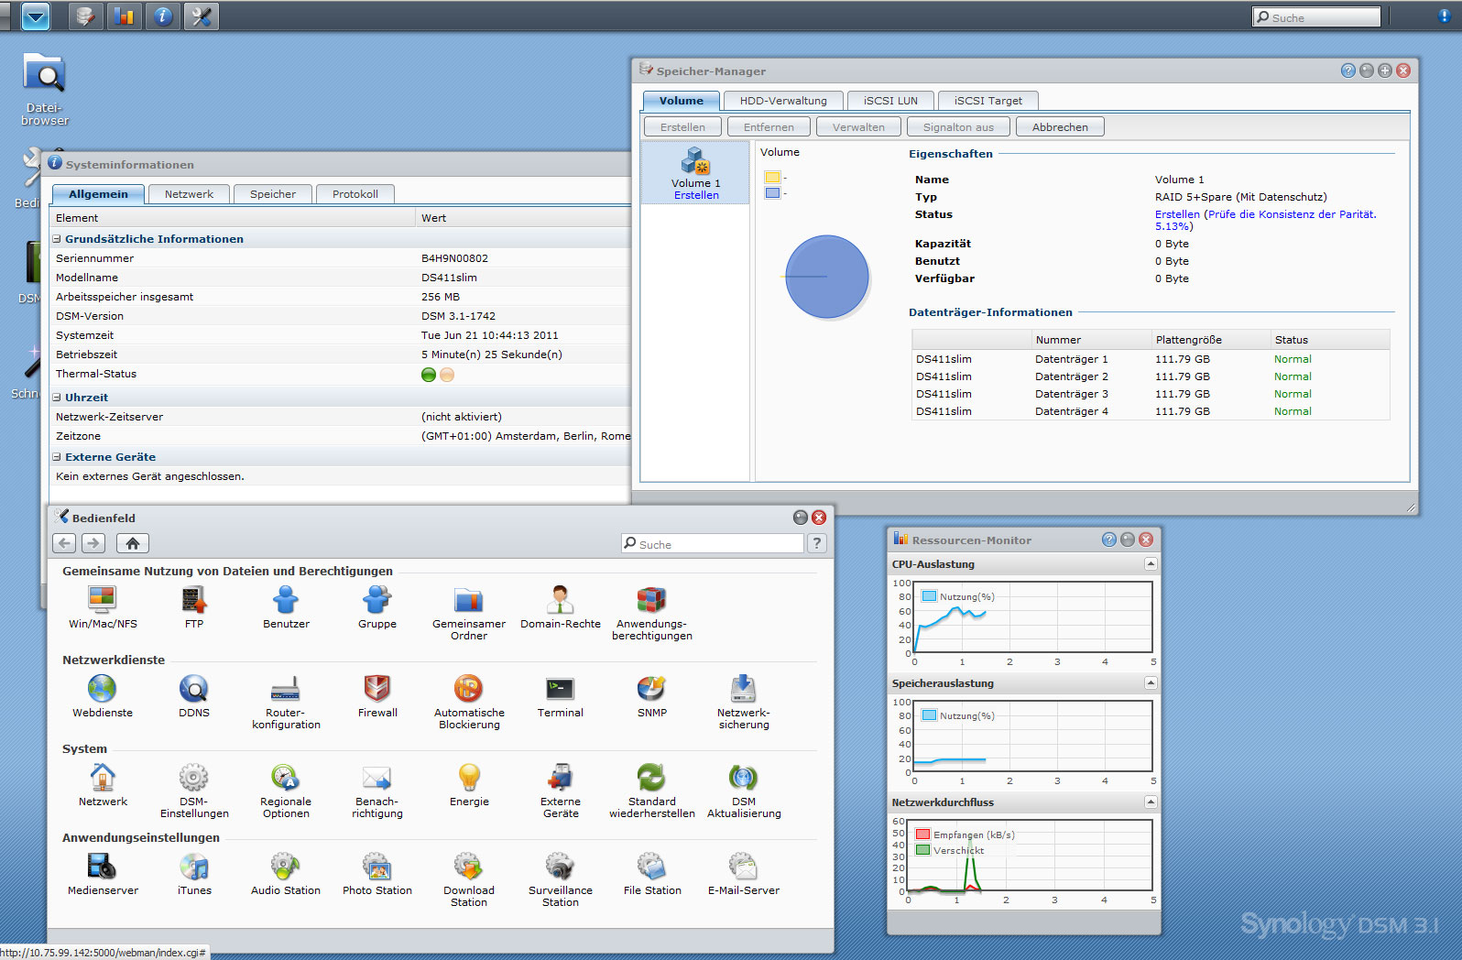The image size is (1462, 960).
Task: Open Bedienfeld taskbar tools icon
Action: pyautogui.click(x=202, y=16)
